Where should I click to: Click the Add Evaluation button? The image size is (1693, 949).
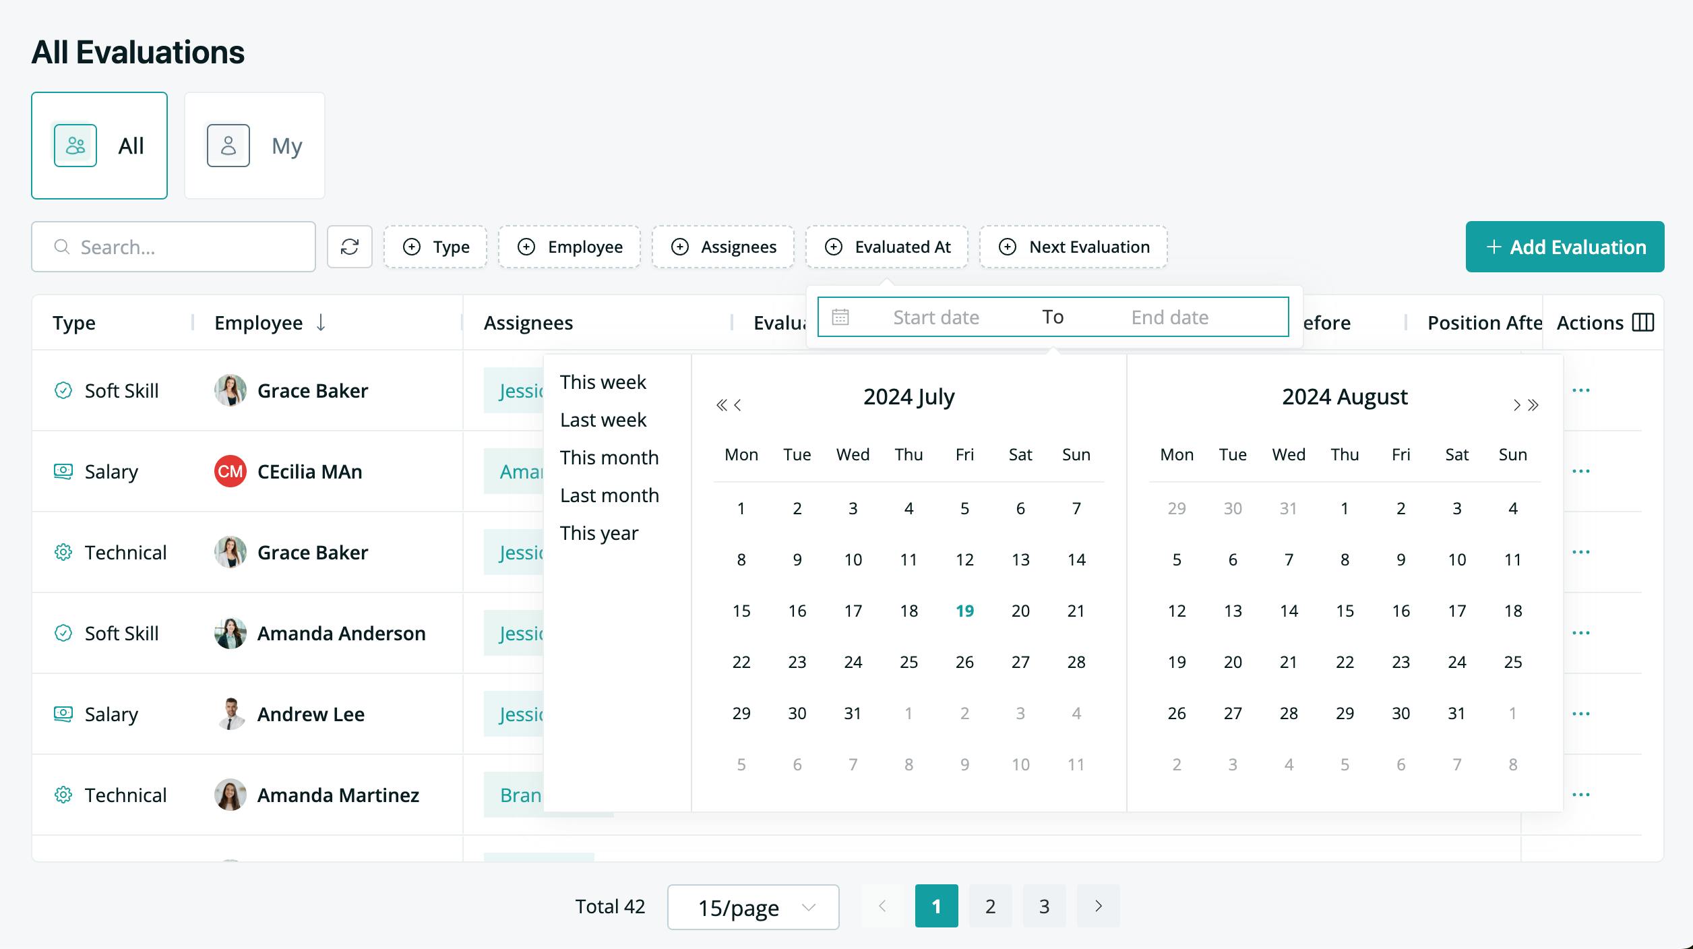1565,247
